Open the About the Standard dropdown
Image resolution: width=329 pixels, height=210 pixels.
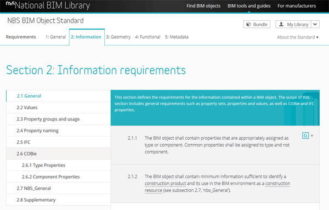coord(298,37)
